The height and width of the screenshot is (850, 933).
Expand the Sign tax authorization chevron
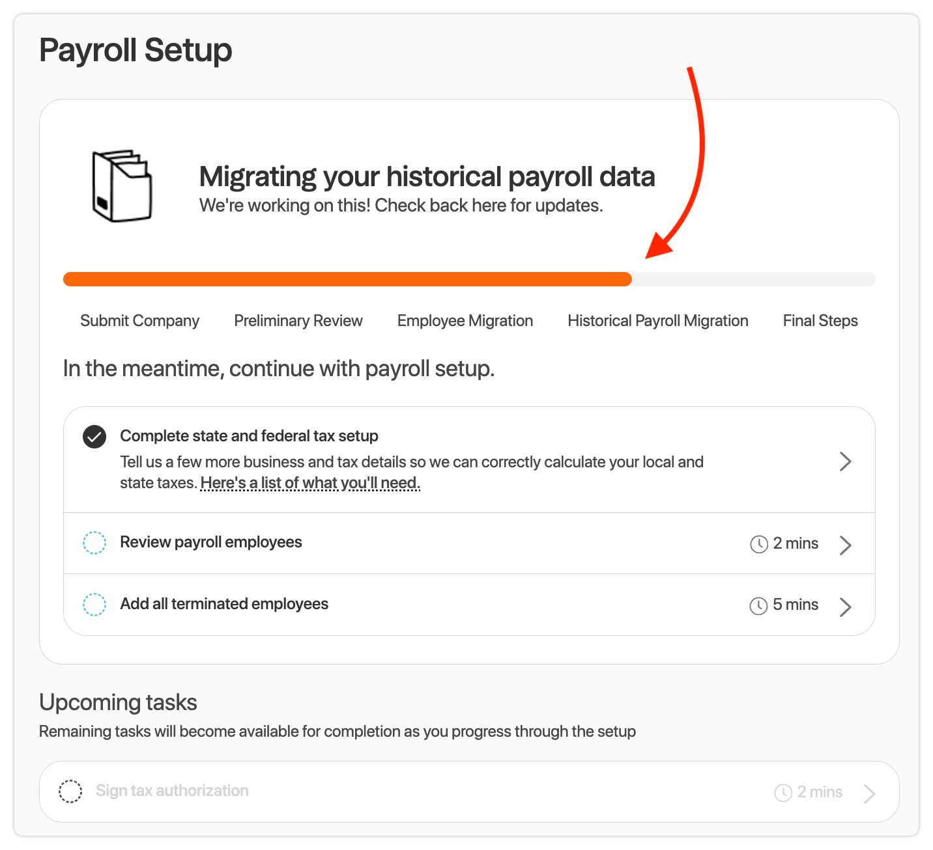[869, 793]
